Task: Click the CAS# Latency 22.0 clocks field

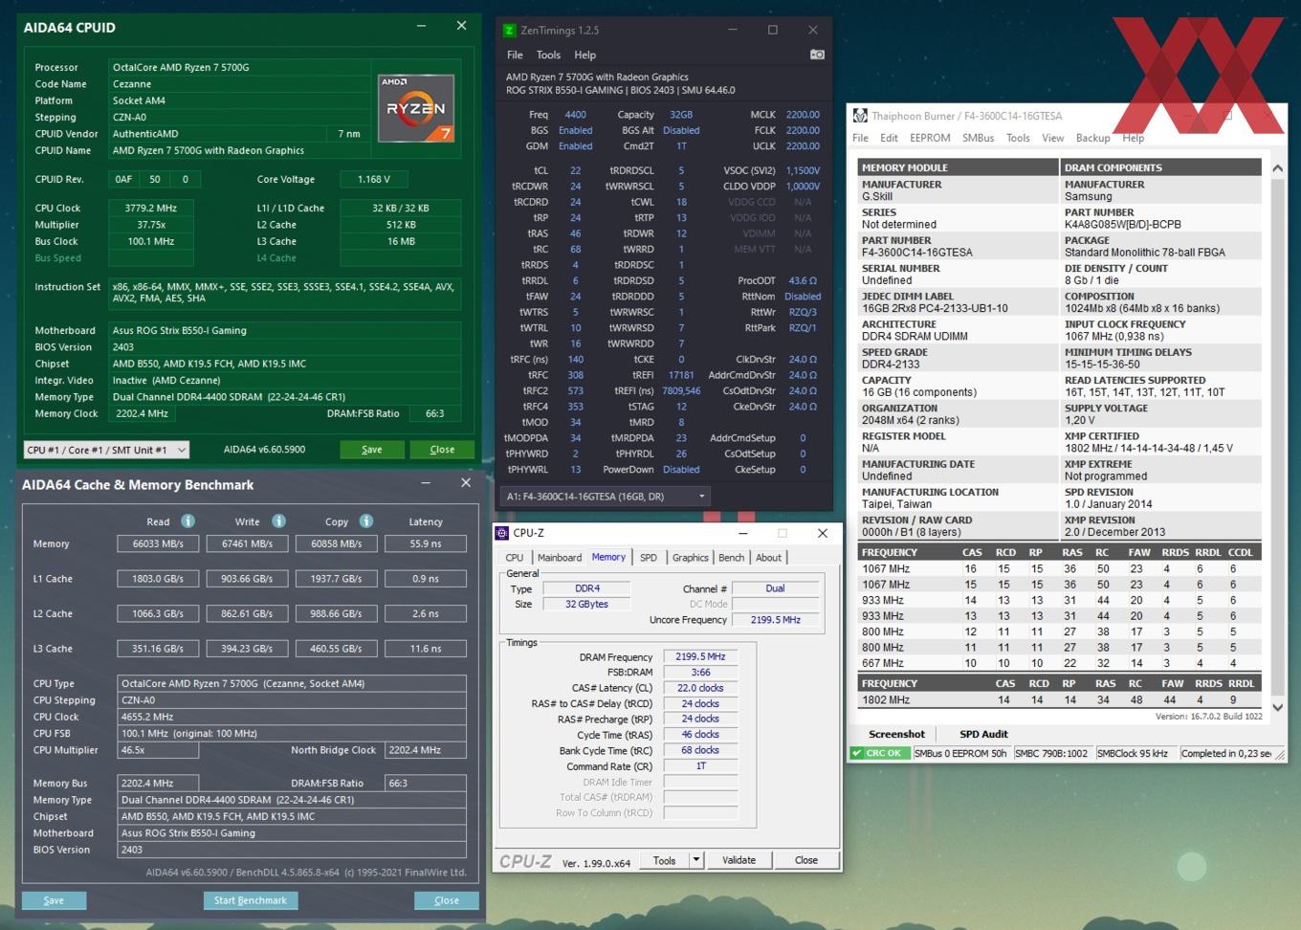Action: (x=700, y=688)
